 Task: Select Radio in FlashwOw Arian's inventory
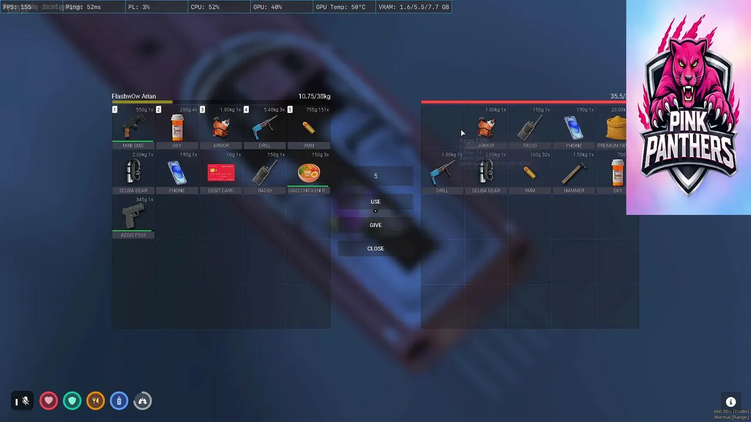tap(265, 172)
